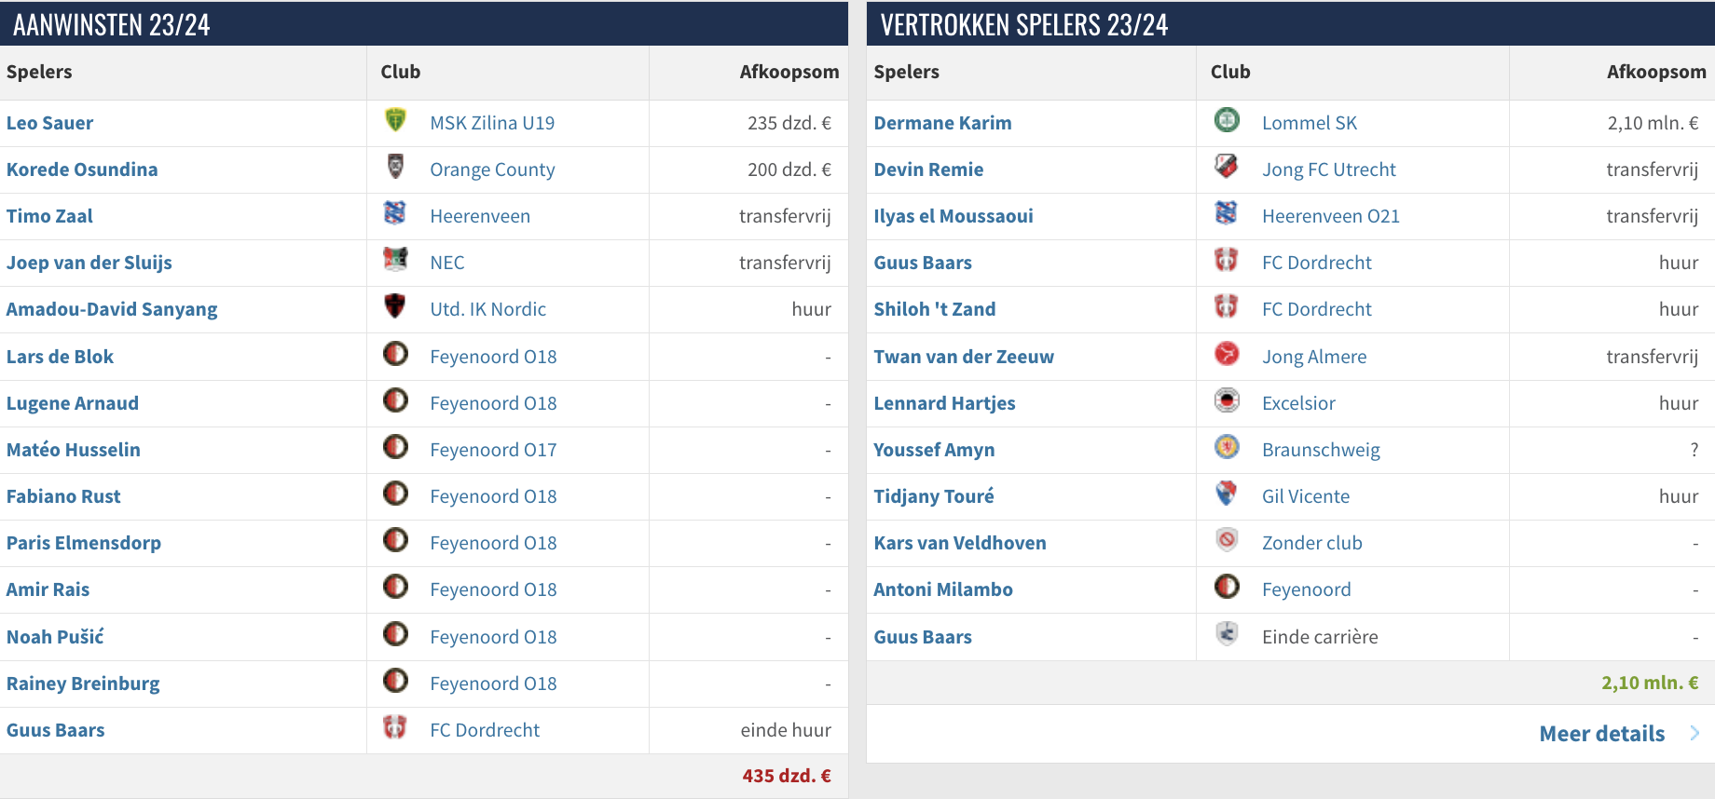
Task: Click the Lommel SK club crest
Action: tap(1227, 120)
